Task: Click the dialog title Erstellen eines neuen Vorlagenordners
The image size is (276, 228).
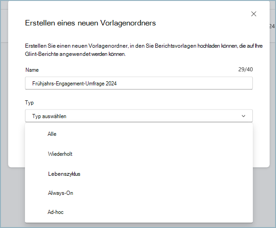Action: [90, 23]
